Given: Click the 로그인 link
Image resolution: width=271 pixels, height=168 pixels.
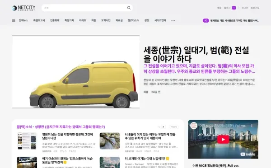Looking at the screenshot, I should 245,8.
